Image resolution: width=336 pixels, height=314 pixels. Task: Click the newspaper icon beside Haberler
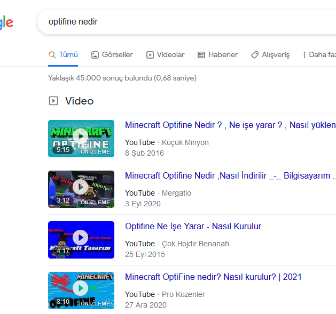(x=201, y=55)
